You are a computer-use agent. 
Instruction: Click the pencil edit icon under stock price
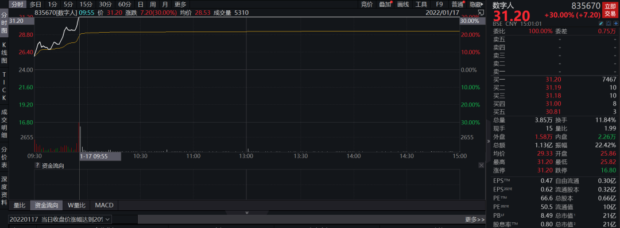point(602,23)
